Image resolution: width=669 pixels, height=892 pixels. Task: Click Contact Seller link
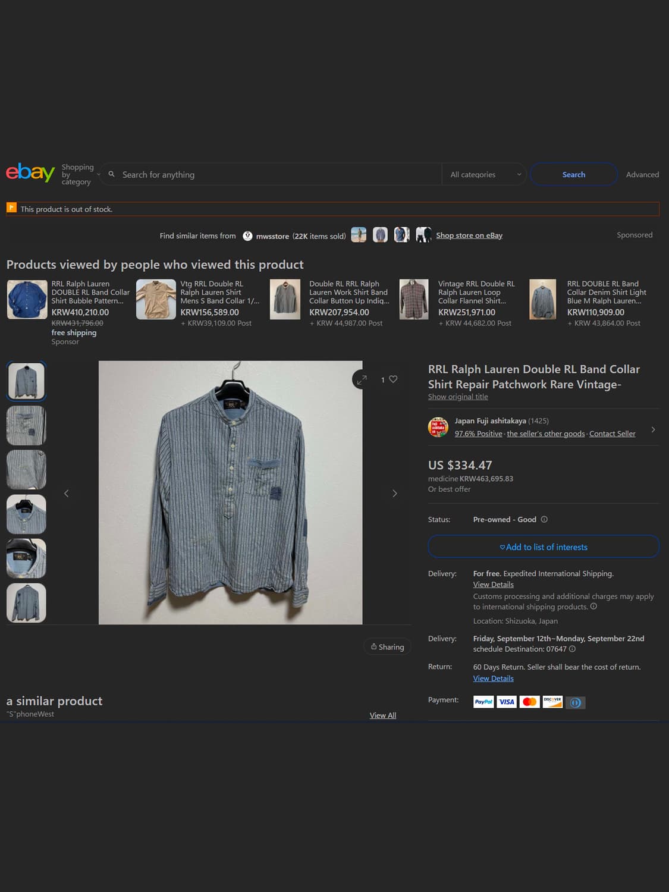pos(612,434)
